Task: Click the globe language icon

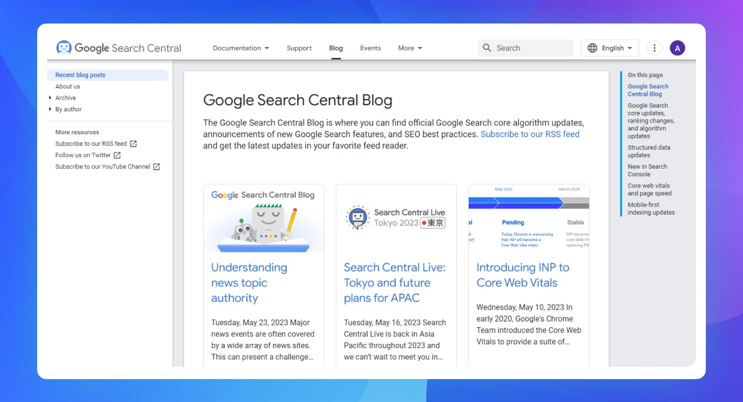Action: coord(593,48)
